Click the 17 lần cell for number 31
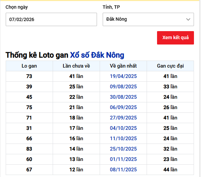The height and width of the screenshot is (177, 201). tap(76, 128)
